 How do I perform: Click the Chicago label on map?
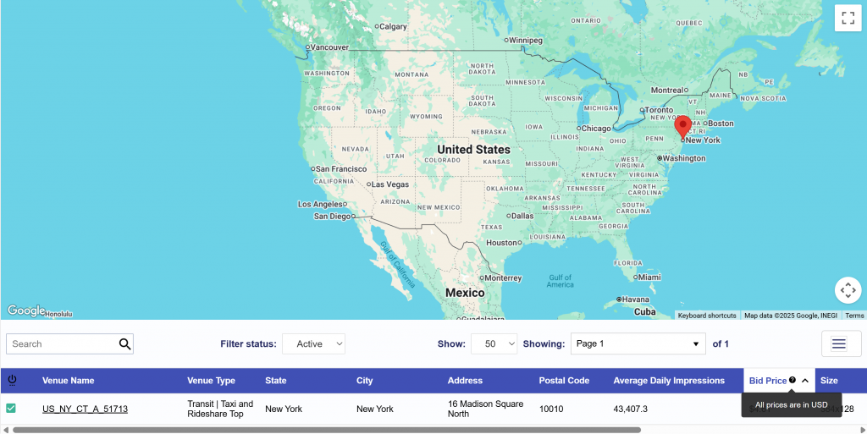(596, 128)
